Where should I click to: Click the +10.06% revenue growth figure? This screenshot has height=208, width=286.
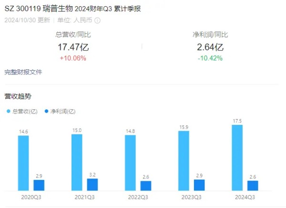73,58
